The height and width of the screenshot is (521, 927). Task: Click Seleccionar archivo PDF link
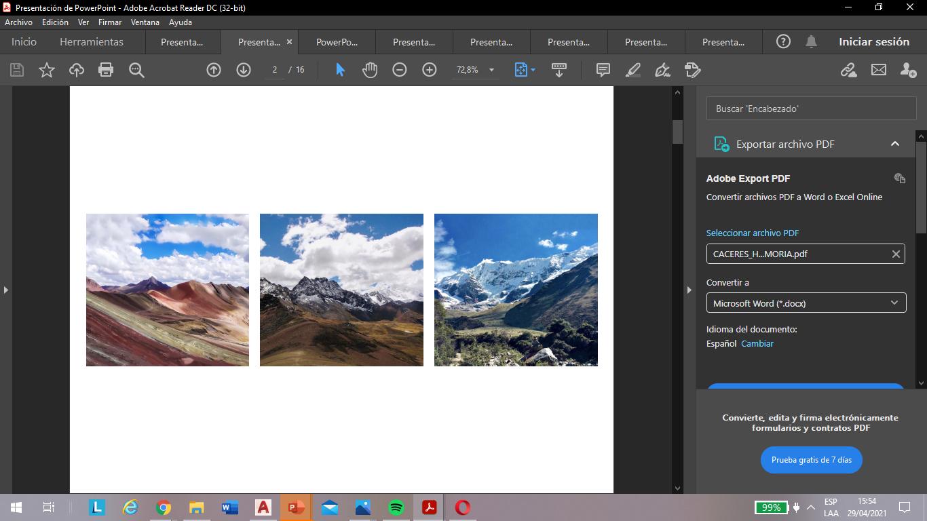tap(753, 233)
